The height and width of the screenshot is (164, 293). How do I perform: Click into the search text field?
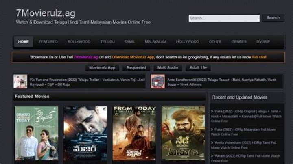224,18
